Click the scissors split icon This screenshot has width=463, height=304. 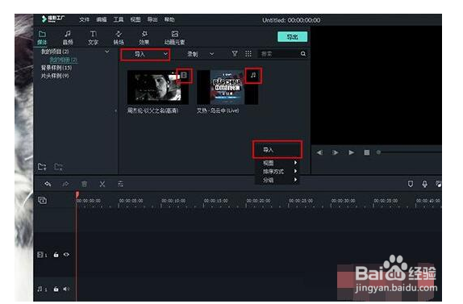click(x=102, y=184)
